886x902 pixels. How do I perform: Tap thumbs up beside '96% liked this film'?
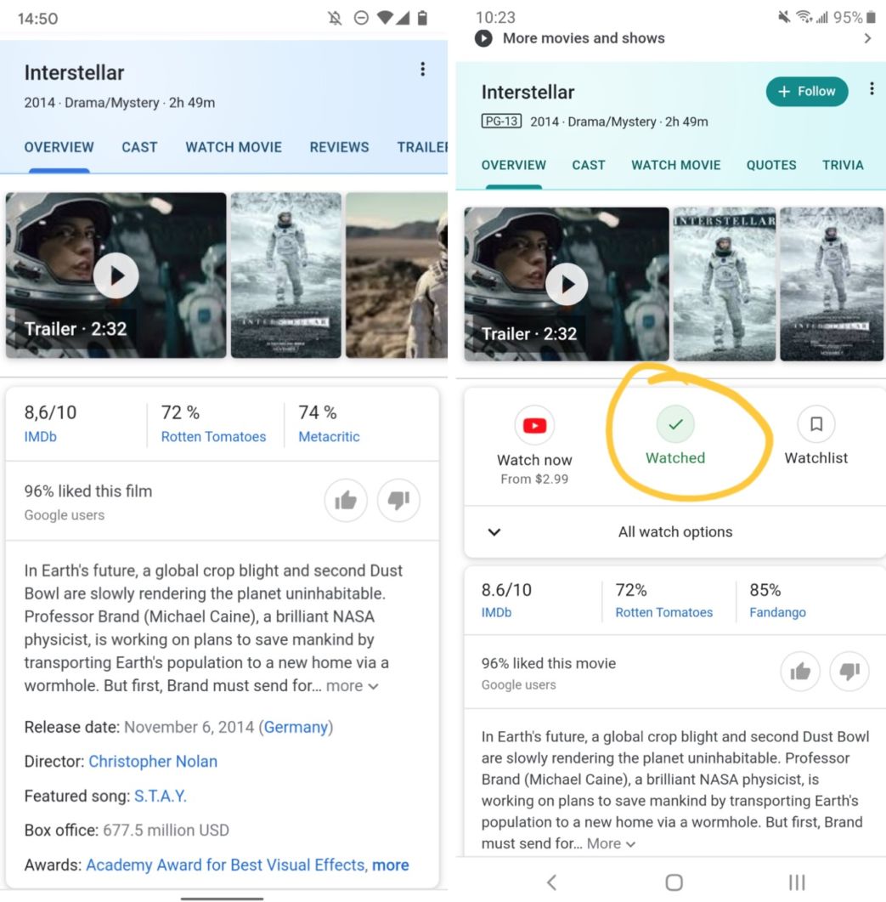(x=346, y=500)
